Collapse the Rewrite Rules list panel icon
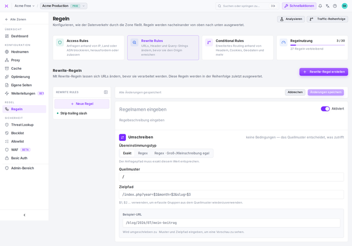Viewport: 352px width, 246px height. point(106,92)
